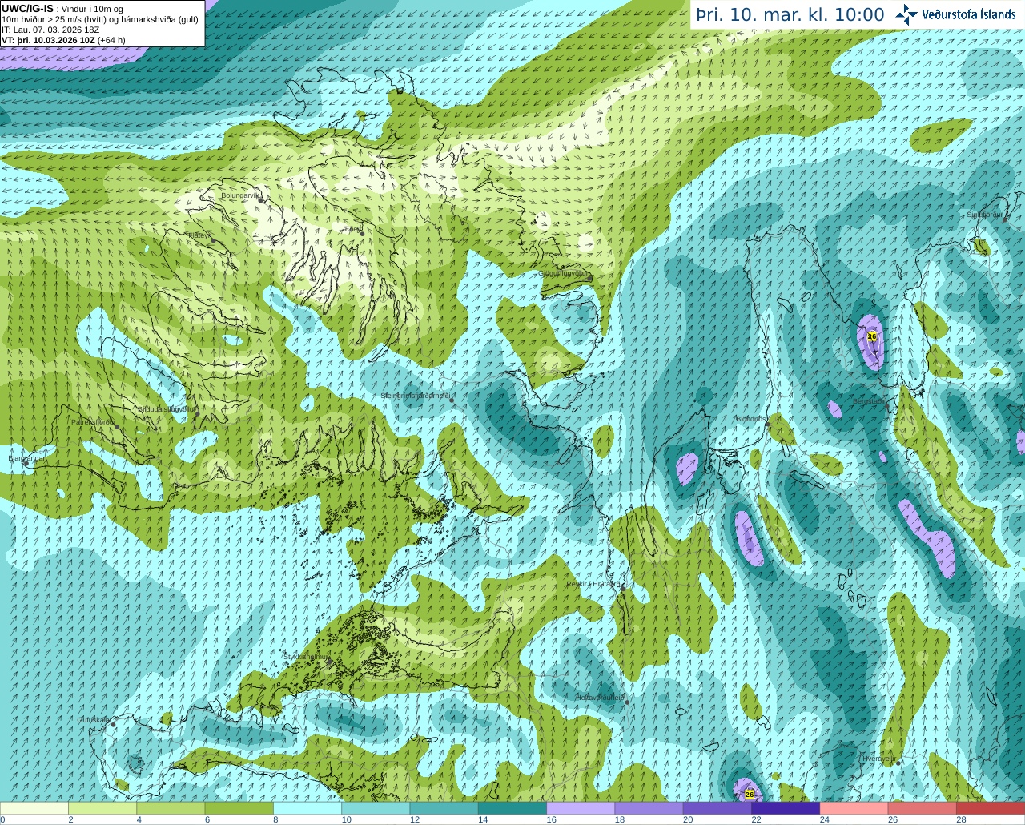This screenshot has width=1025, height=825.
Task: Click the Steingrímsfjarðarheiði station dot
Action: (x=452, y=400)
